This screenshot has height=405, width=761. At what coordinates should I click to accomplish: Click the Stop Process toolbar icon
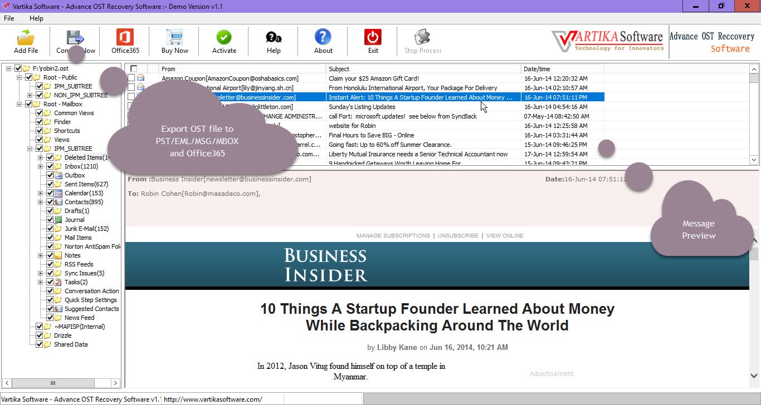pyautogui.click(x=423, y=38)
